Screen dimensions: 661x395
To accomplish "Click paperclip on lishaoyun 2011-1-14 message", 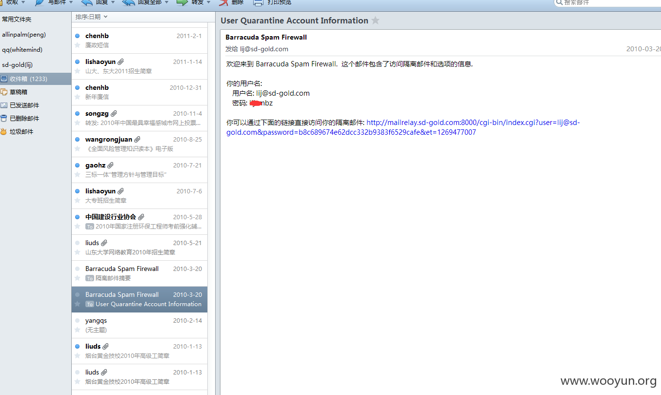I will [x=120, y=62].
